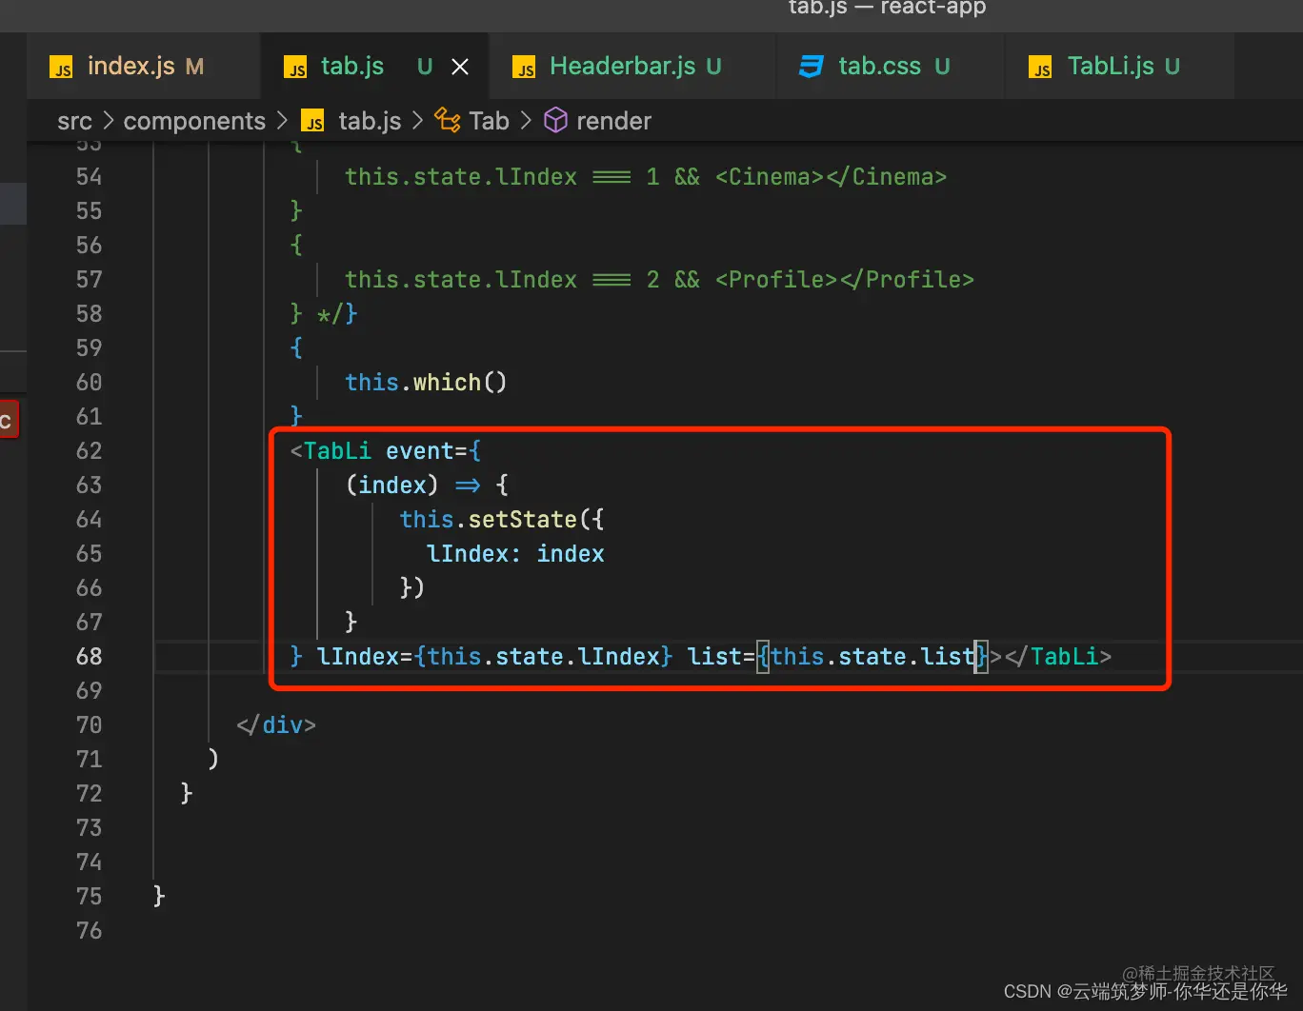Click line number 68 in gutter

pyautogui.click(x=89, y=657)
